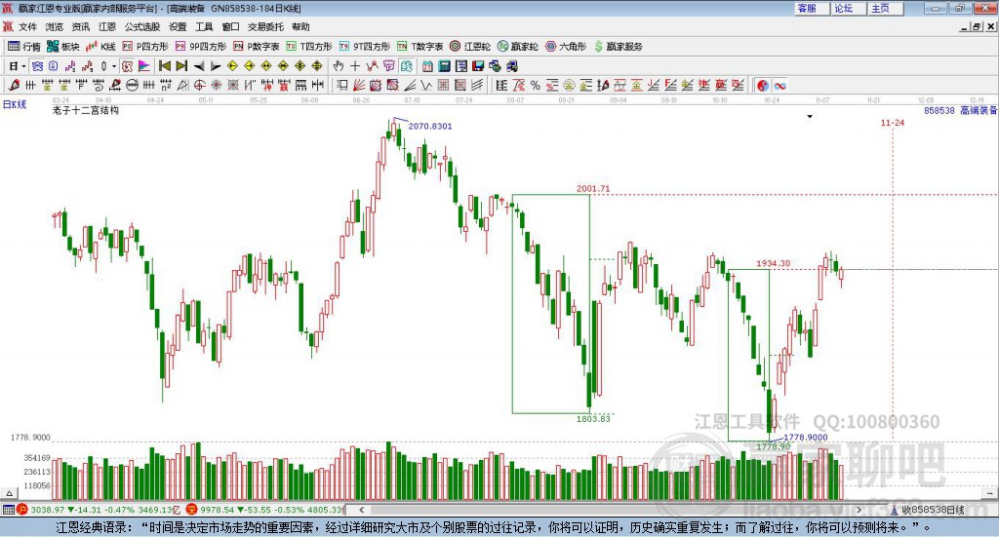The height and width of the screenshot is (537, 999).
Task: Open the 公式选股 menu
Action: tap(142, 26)
